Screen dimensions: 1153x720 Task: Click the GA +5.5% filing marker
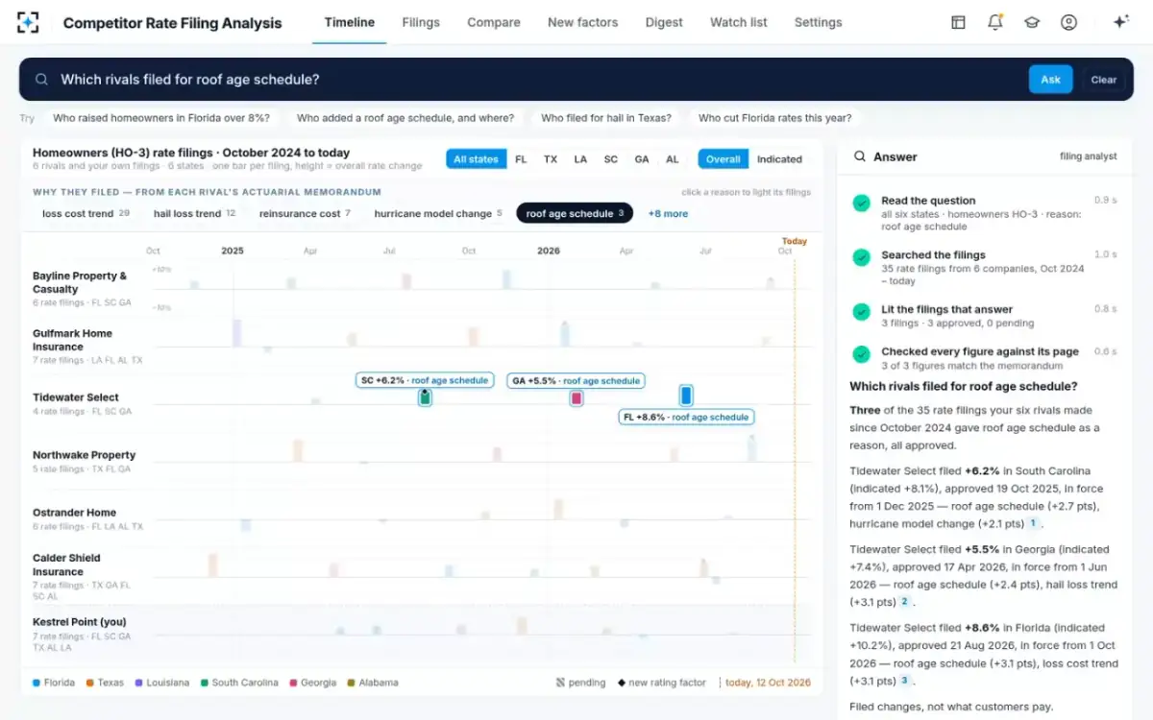click(576, 397)
